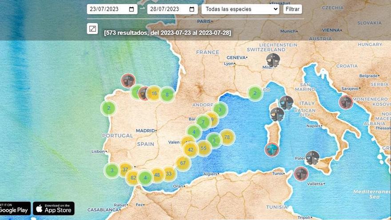Select the lower jellyfish marker on Corsica
Viewport: 391px width, 220px height.
[277, 115]
